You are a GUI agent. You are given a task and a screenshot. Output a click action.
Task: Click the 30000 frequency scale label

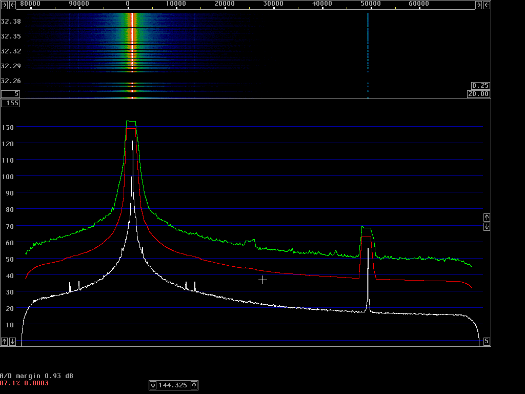tap(273, 4)
